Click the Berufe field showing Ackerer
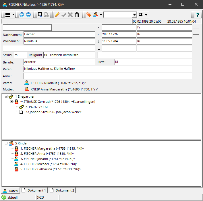This screenshot has height=201, width=203. click(x=59, y=62)
